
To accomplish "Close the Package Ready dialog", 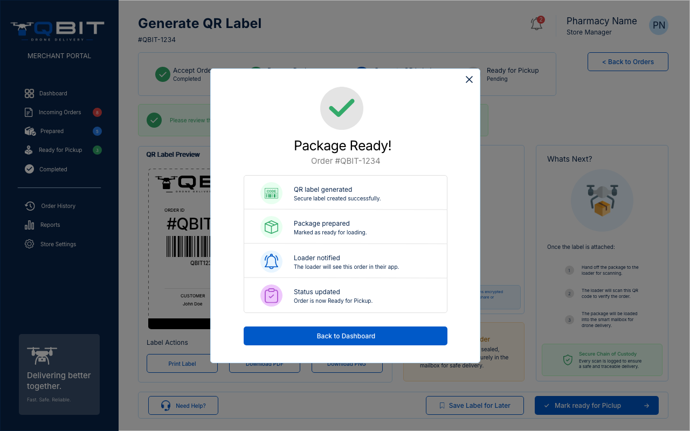I will 469,79.
